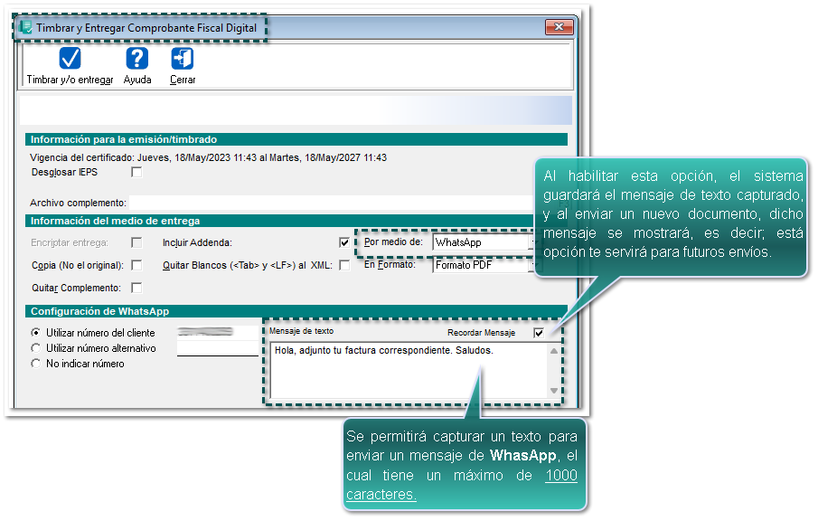
Task: Click the window title bar app icon
Action: click(26, 28)
